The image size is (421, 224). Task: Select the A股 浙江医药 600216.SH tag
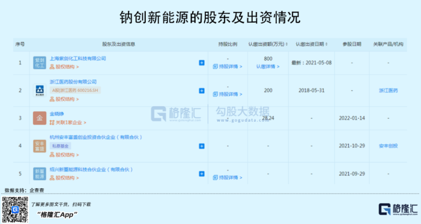pos(75,90)
